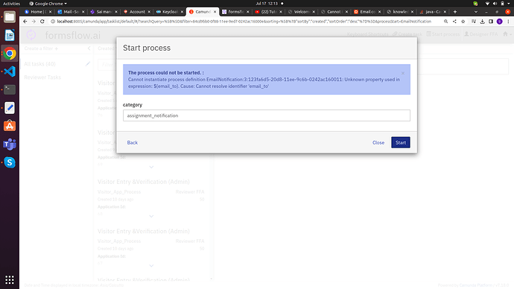Open the home icon dropdown in header
The width and height of the screenshot is (514, 289).
(507, 34)
